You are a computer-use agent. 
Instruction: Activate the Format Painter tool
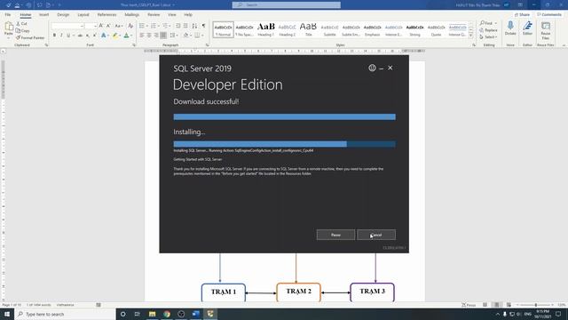30,37
